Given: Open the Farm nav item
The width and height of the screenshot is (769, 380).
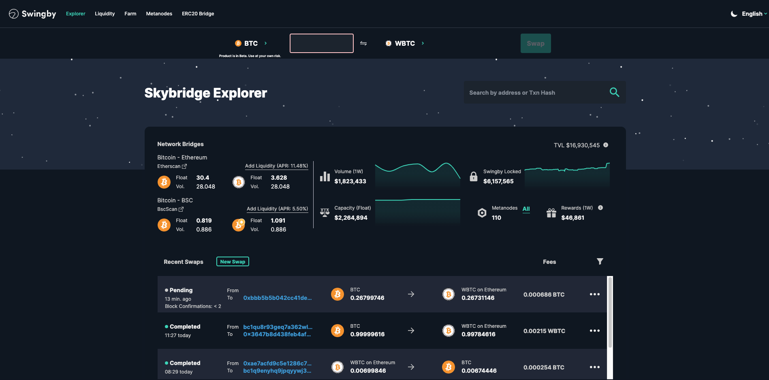Looking at the screenshot, I should point(130,14).
